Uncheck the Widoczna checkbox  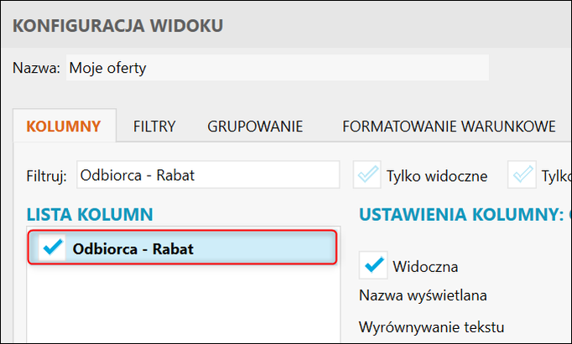(x=372, y=265)
